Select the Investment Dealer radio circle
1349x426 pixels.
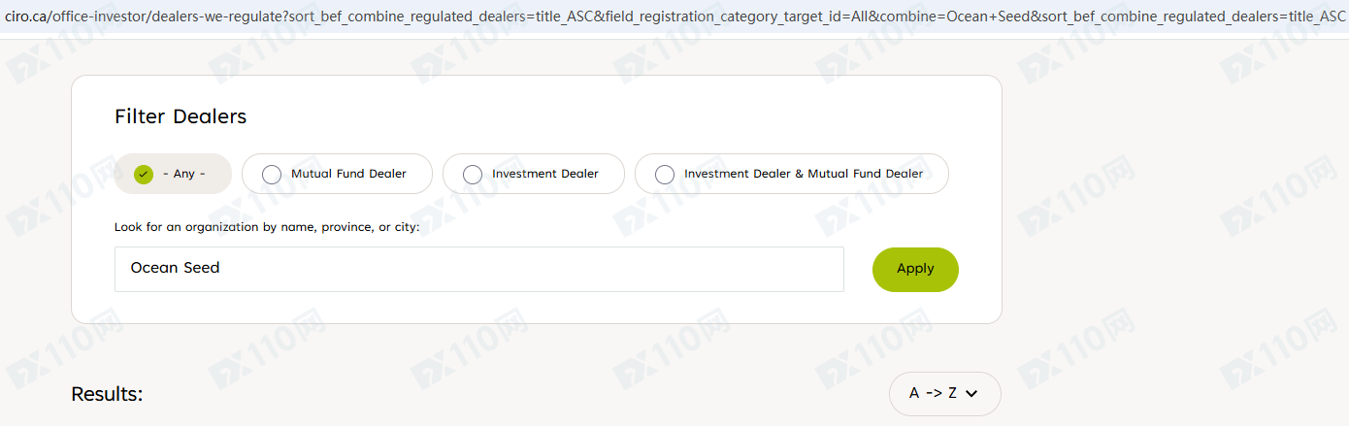pyautogui.click(x=473, y=174)
